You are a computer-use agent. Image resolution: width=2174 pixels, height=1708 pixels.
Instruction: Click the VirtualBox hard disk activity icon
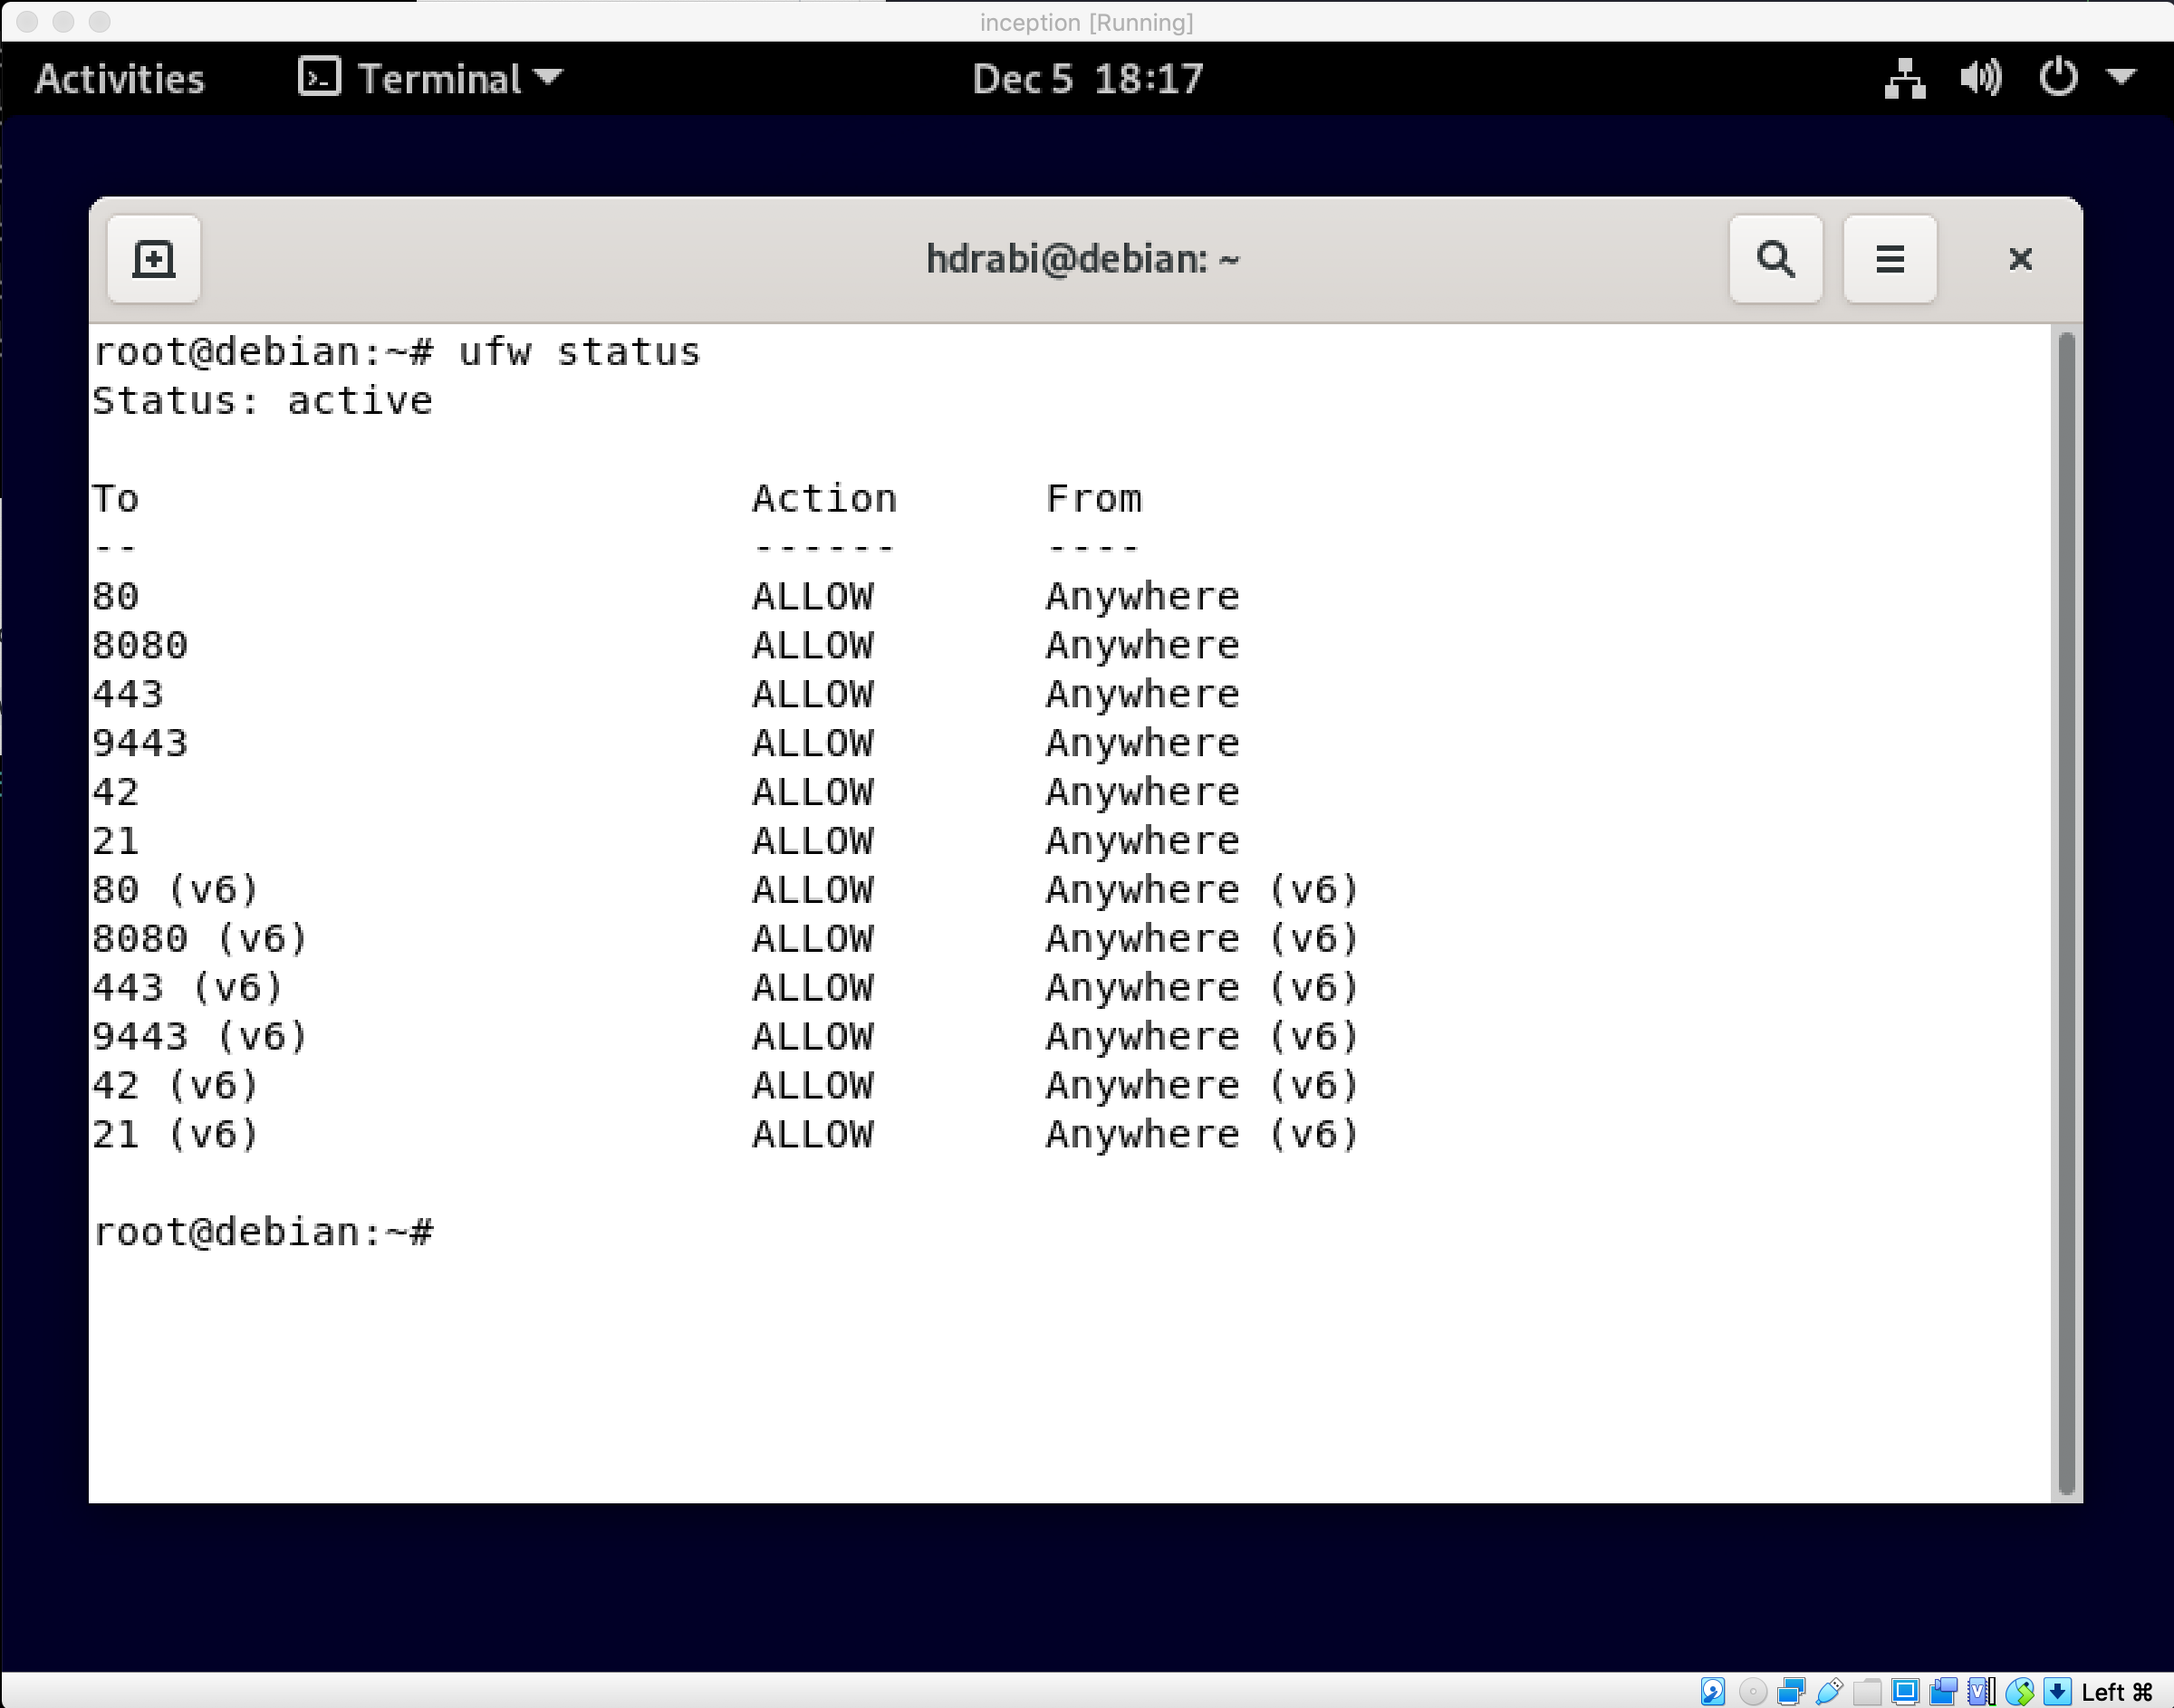pos(1713,1691)
